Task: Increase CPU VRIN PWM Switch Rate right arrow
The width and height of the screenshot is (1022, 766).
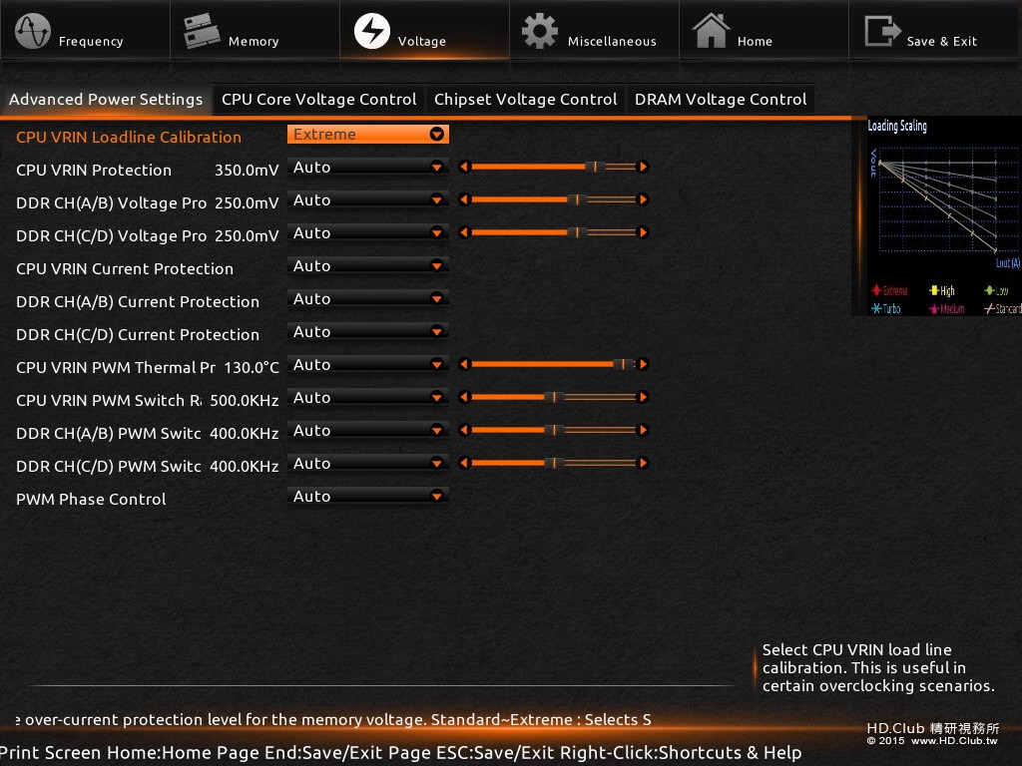Action: point(643,397)
